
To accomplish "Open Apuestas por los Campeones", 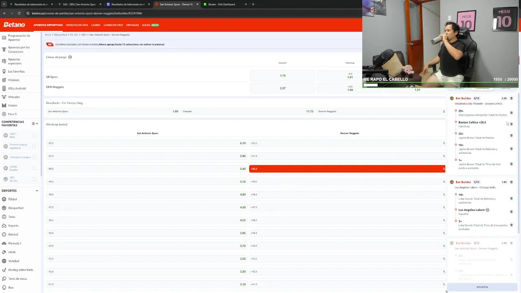I will (x=19, y=49).
